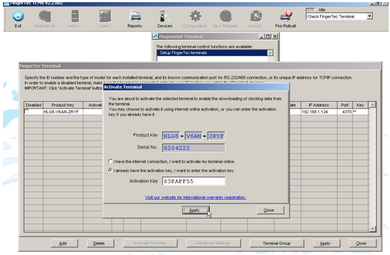
Task: Open the Attendance toolbar icon
Action: 45,16
